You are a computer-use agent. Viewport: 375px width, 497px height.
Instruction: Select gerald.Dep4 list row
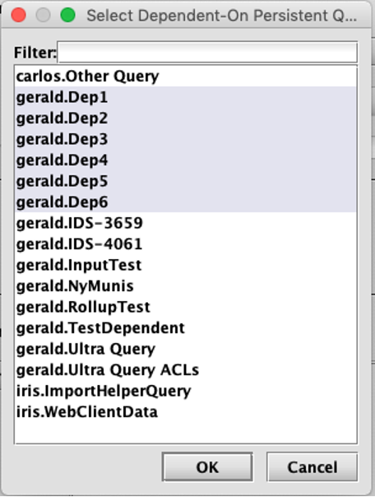[186, 160]
